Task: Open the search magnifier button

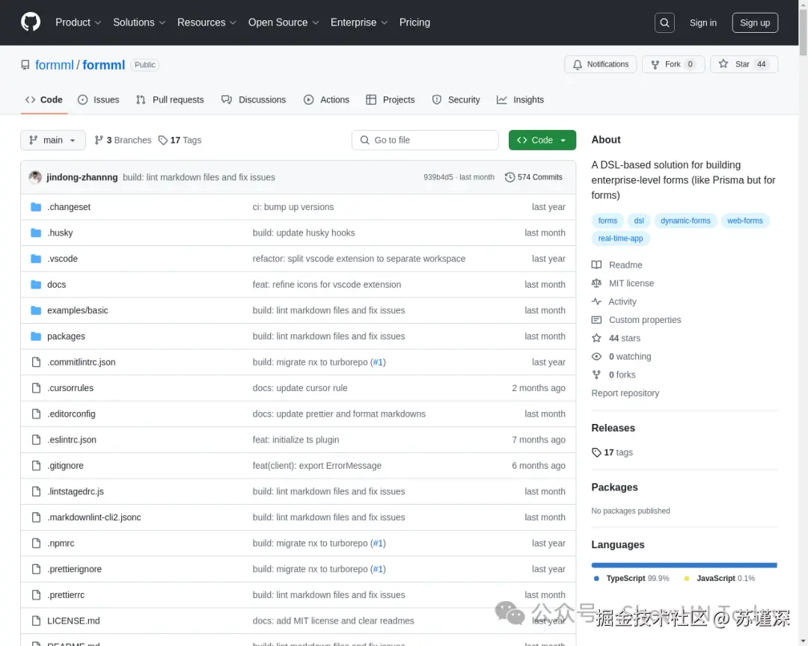Action: [x=664, y=22]
